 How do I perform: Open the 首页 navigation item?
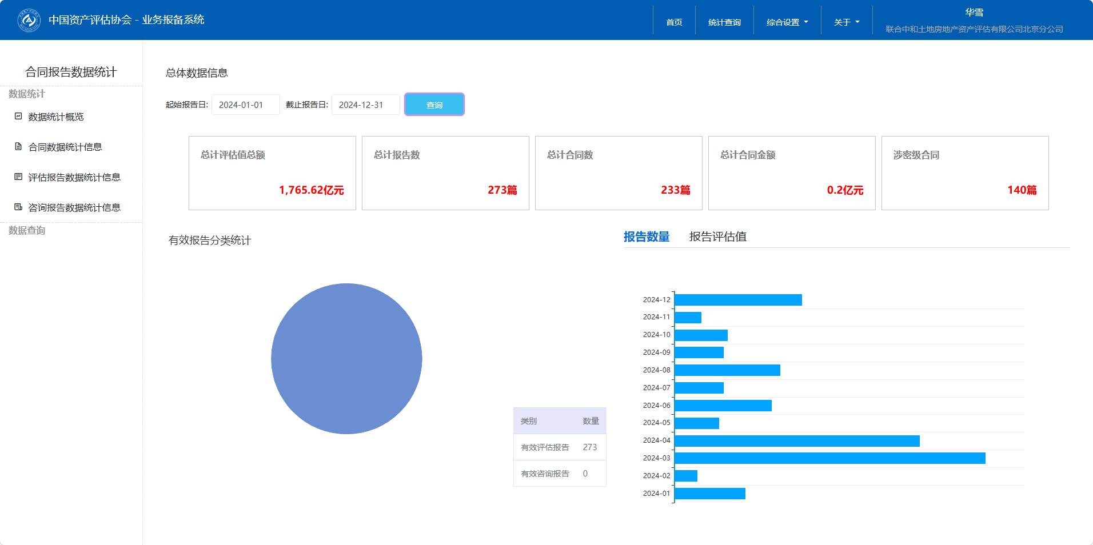[x=674, y=22]
